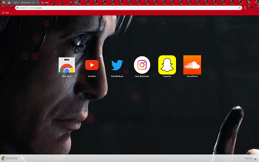This screenshot has height=162, width=259.
Task: Click the Web Store label under icon
Action: click(x=67, y=76)
